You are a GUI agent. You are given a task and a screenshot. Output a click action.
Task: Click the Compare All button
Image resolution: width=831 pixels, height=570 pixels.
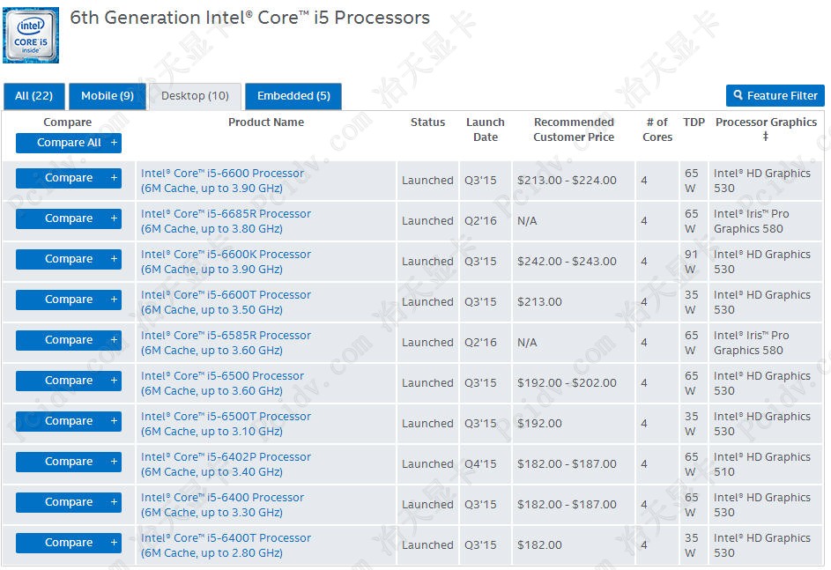[x=69, y=143]
